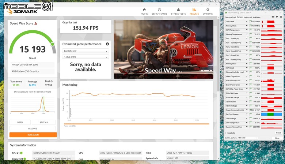Viewport: 285px width, 164px height.
Task: Open the Home section in 3DMark
Action: pyautogui.click(x=144, y=11)
